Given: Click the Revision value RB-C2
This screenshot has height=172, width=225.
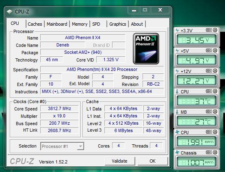Looking at the screenshot, I should [153, 84].
